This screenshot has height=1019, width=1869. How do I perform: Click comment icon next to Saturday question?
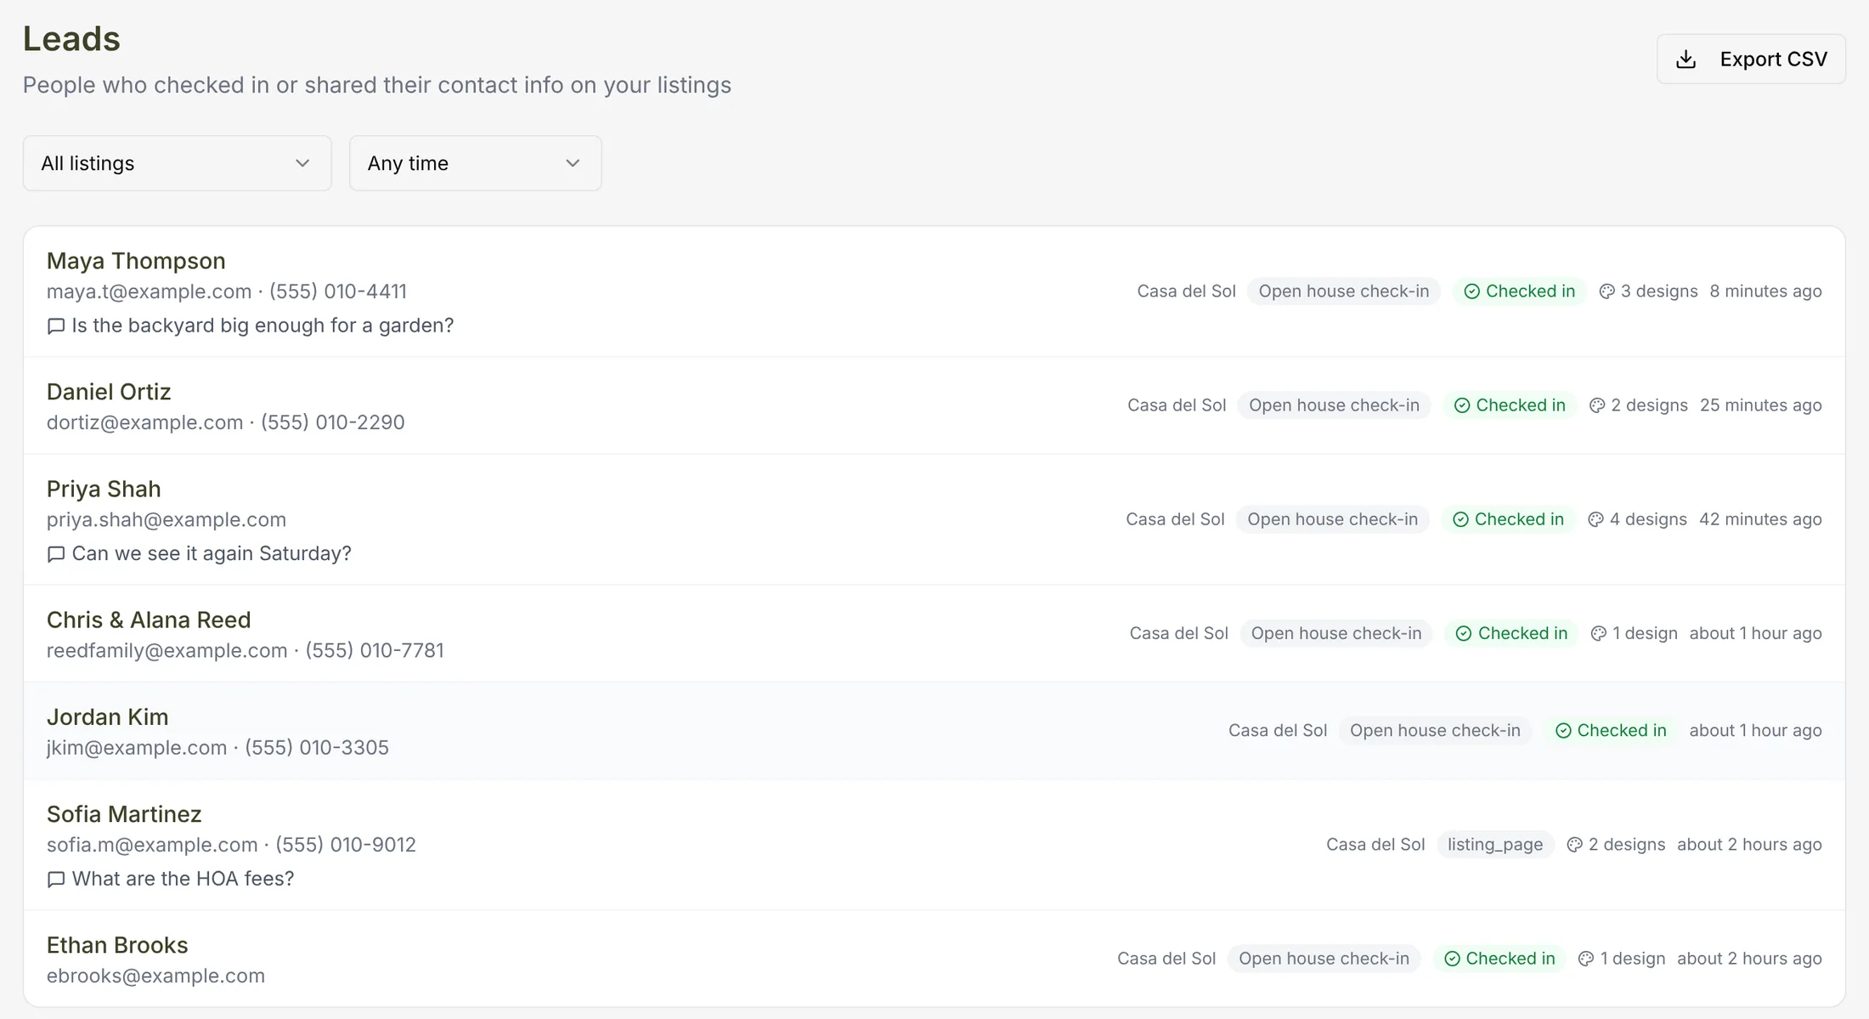pyautogui.click(x=56, y=553)
